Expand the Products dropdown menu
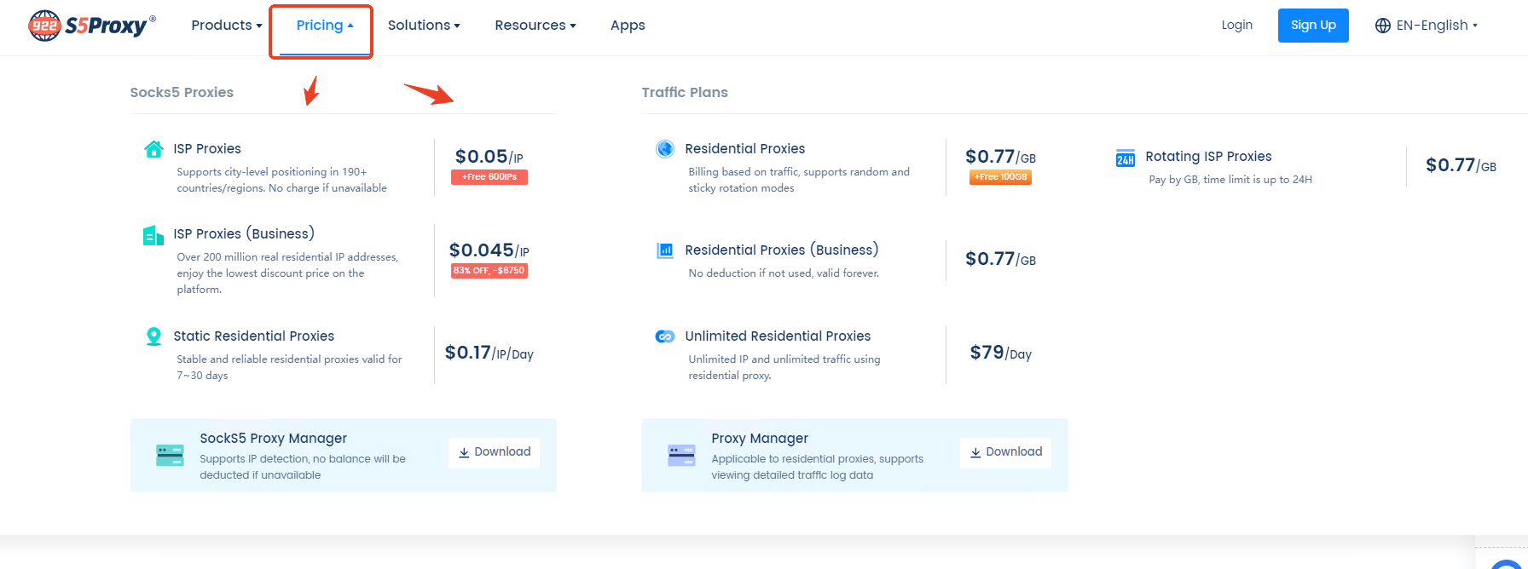The height and width of the screenshot is (569, 1528). [x=226, y=26]
